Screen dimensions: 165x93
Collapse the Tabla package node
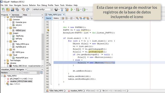[x=8, y=41]
